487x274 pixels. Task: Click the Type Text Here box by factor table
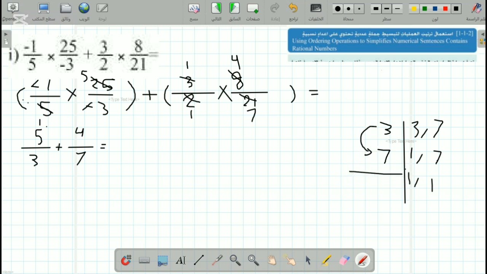401,141
